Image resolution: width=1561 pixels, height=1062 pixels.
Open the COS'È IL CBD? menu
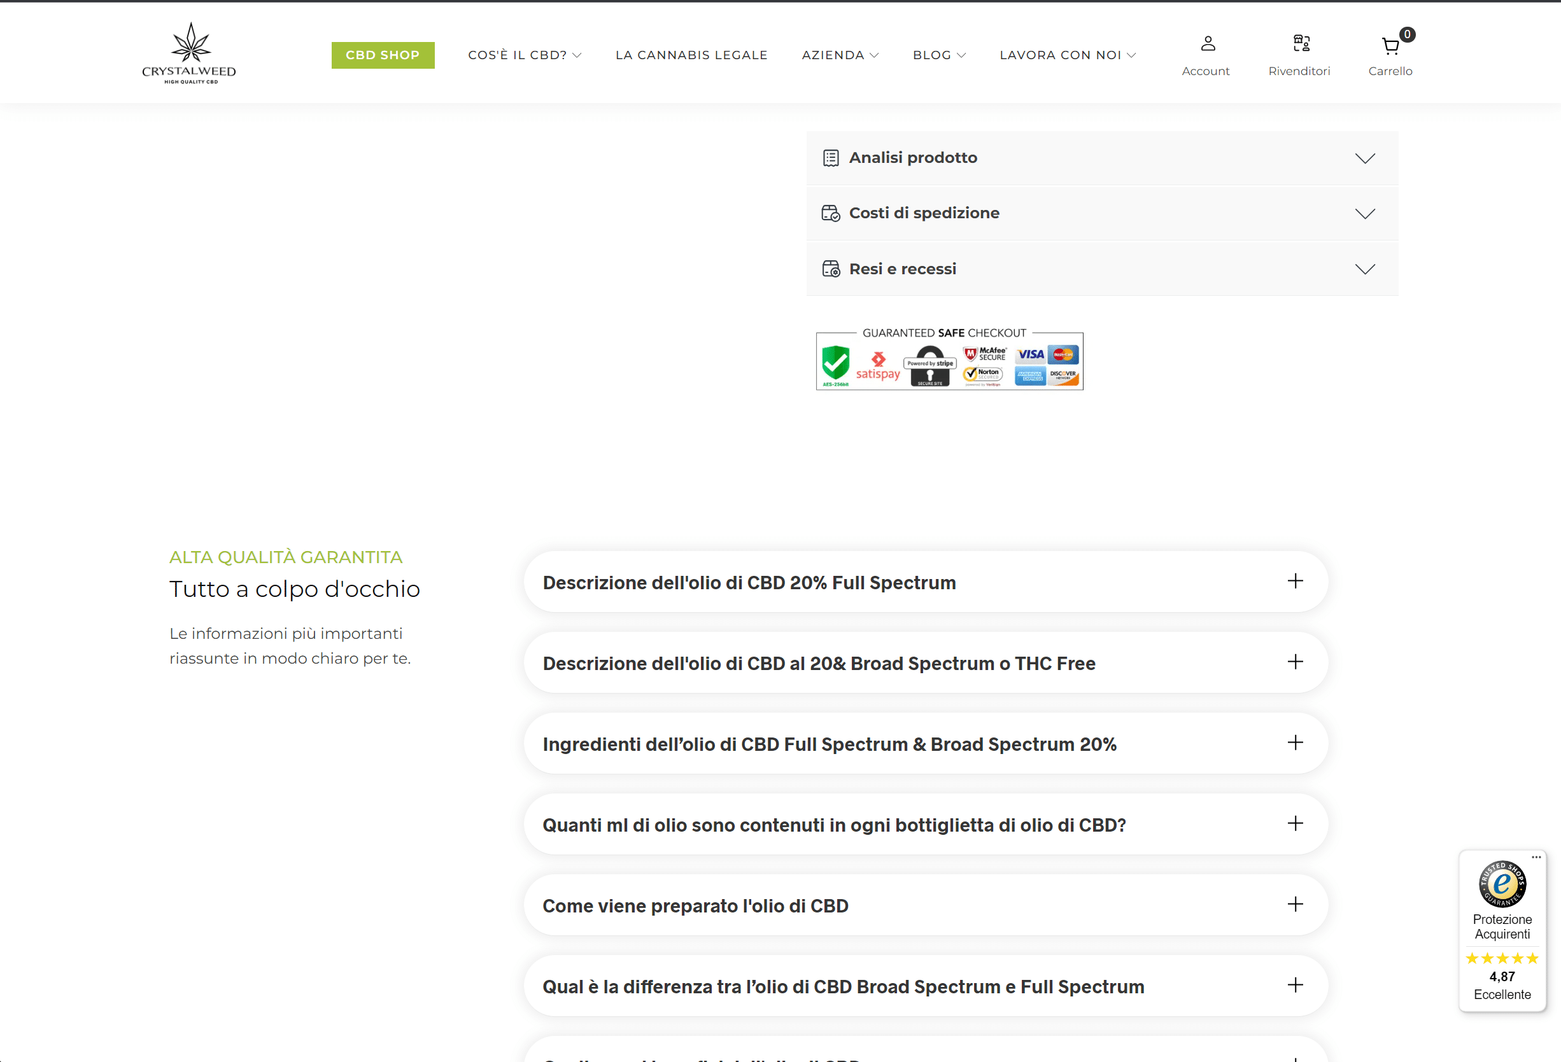click(x=525, y=55)
